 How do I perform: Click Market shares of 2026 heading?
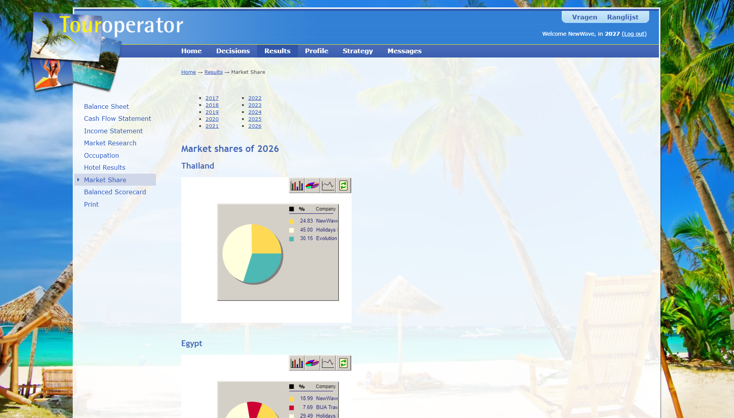click(x=230, y=149)
